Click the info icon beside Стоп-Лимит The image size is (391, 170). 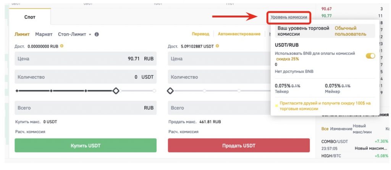(x=97, y=34)
